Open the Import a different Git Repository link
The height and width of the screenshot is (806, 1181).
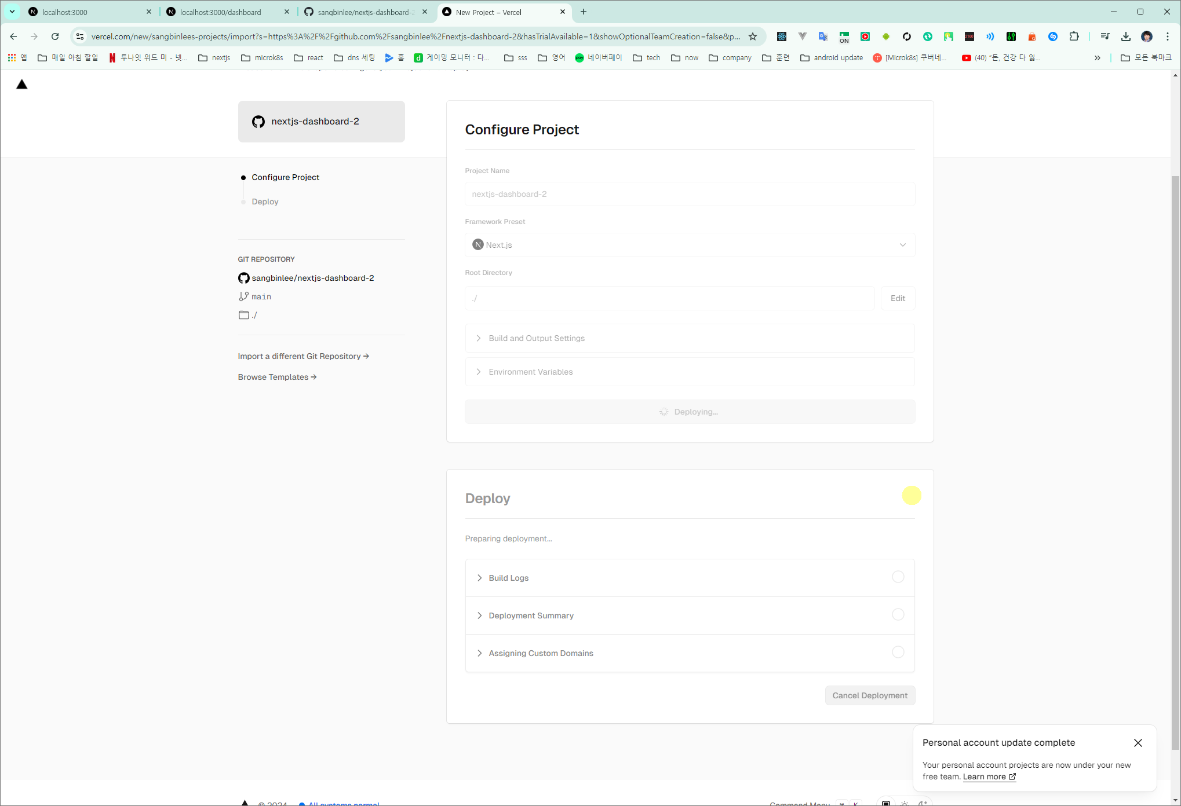pos(303,356)
